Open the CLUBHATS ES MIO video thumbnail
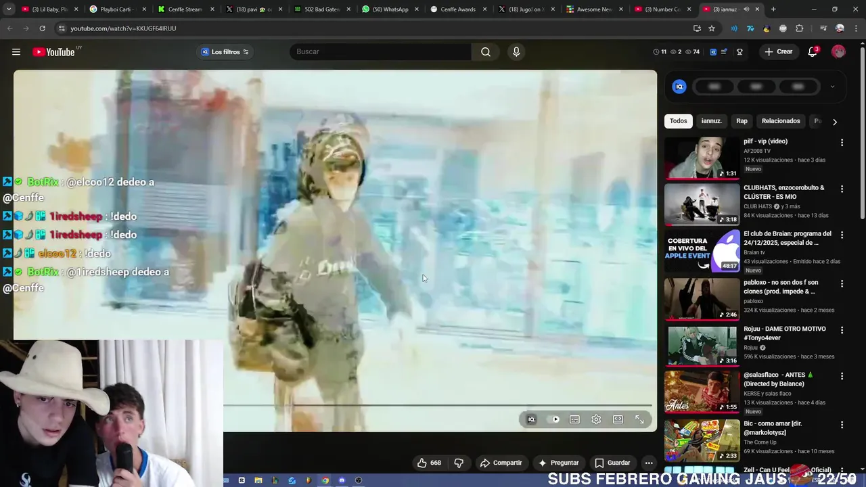The image size is (866, 487). 702,204
